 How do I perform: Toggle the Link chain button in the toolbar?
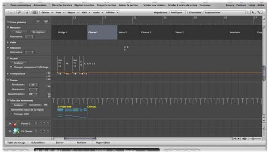[x=19, y=13]
